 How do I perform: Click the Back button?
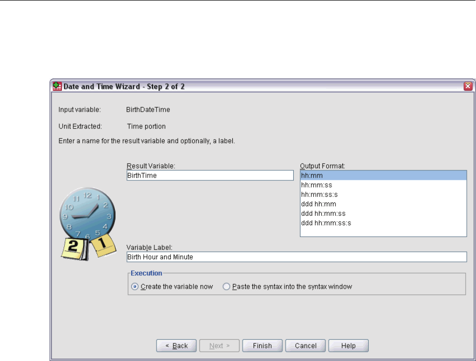point(177,346)
